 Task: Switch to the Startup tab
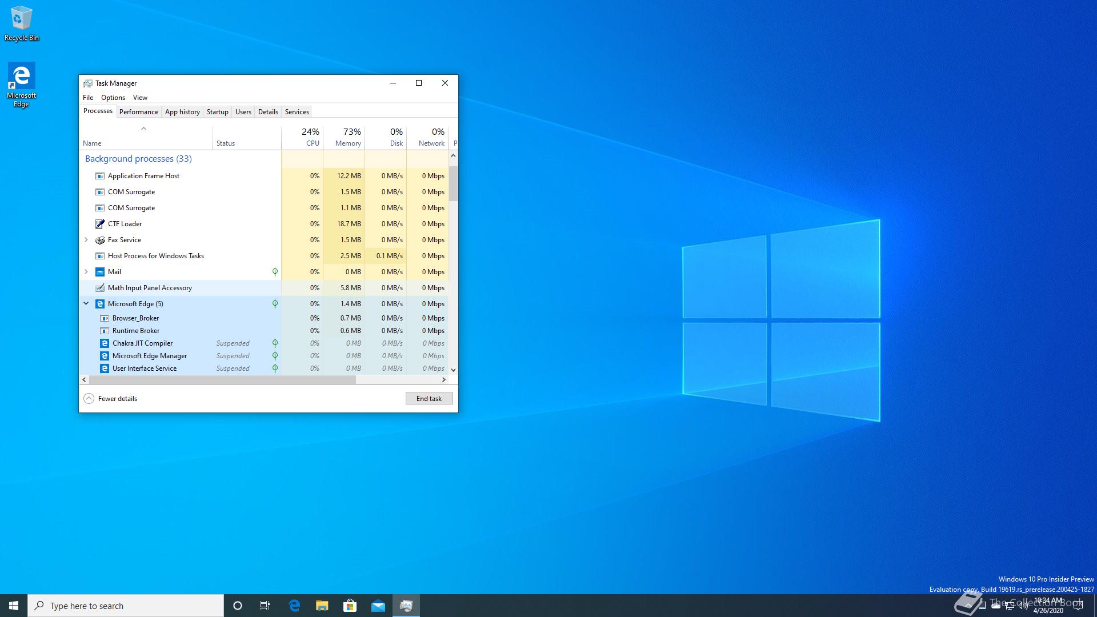click(217, 112)
